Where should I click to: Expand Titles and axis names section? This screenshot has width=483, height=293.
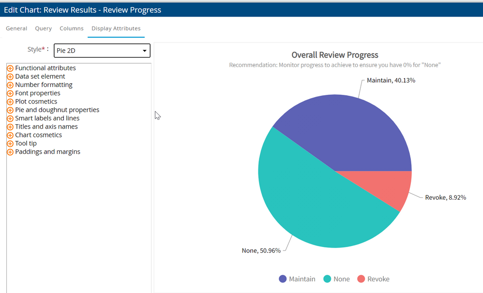(x=10, y=127)
